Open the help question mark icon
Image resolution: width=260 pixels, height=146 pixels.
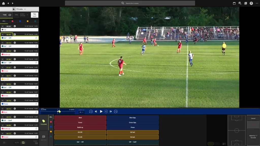(251, 3)
